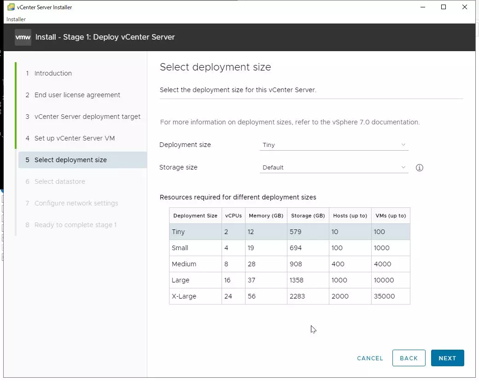Select the Medium row in the table

pyautogui.click(x=290, y=264)
